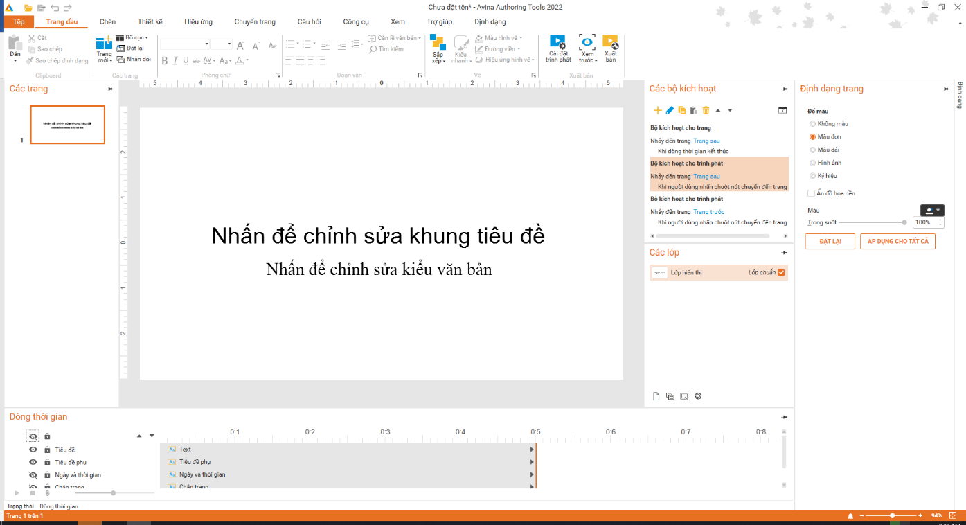The width and height of the screenshot is (966, 525).
Task: Switch to Câu hỏi ribbon tab
Action: pyautogui.click(x=310, y=21)
